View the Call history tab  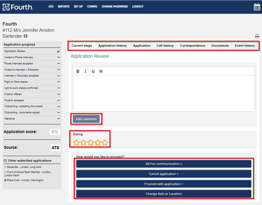tap(165, 46)
